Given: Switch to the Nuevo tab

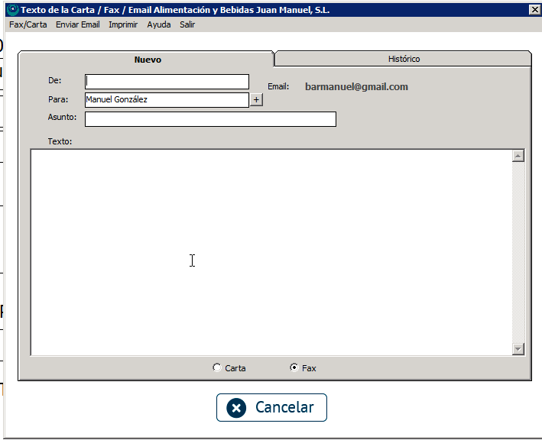Looking at the screenshot, I should point(148,60).
